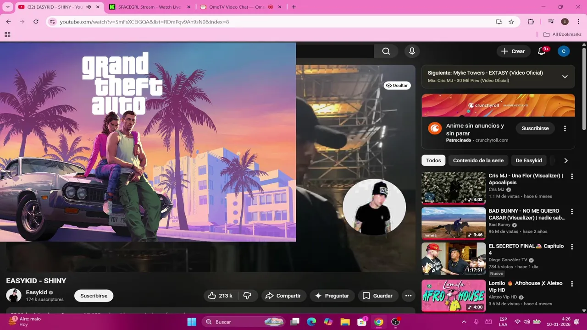Open Chrome extensions puzzle icon
This screenshot has height=330, width=587.
(531, 22)
